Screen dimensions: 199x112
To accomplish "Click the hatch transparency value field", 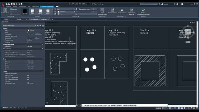I will 94,9.
